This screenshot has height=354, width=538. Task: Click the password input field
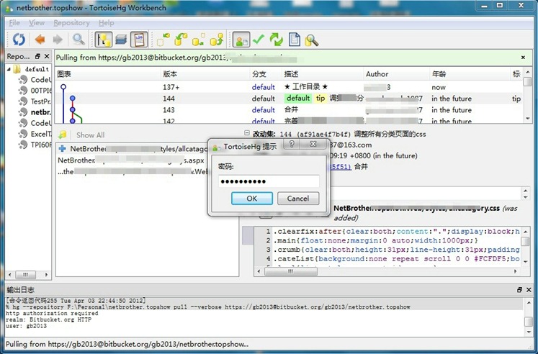(x=269, y=181)
